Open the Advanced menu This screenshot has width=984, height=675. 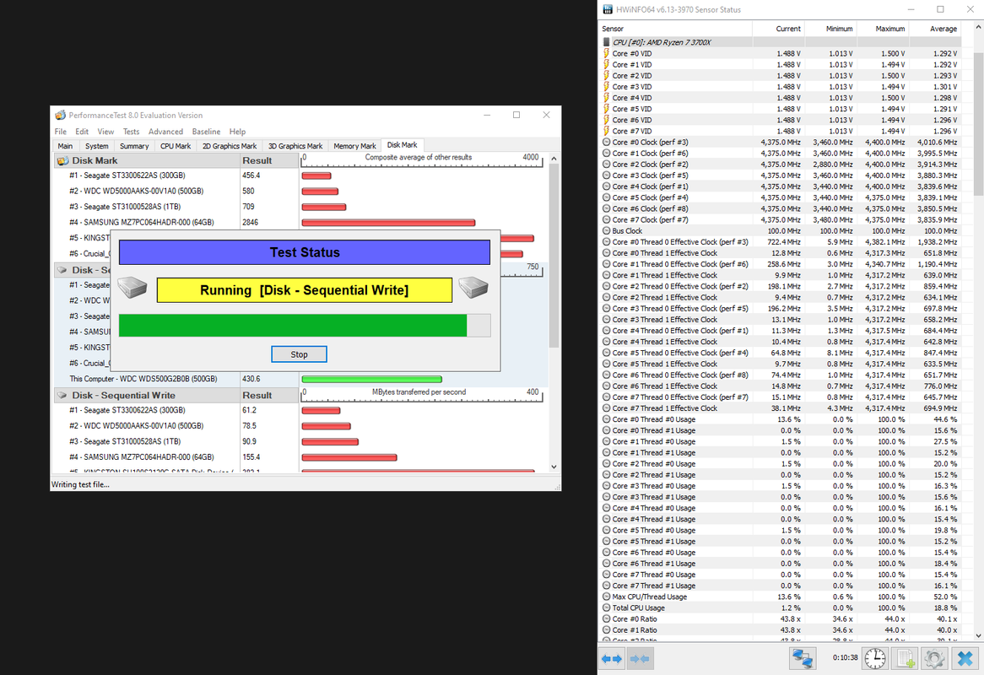(x=165, y=132)
